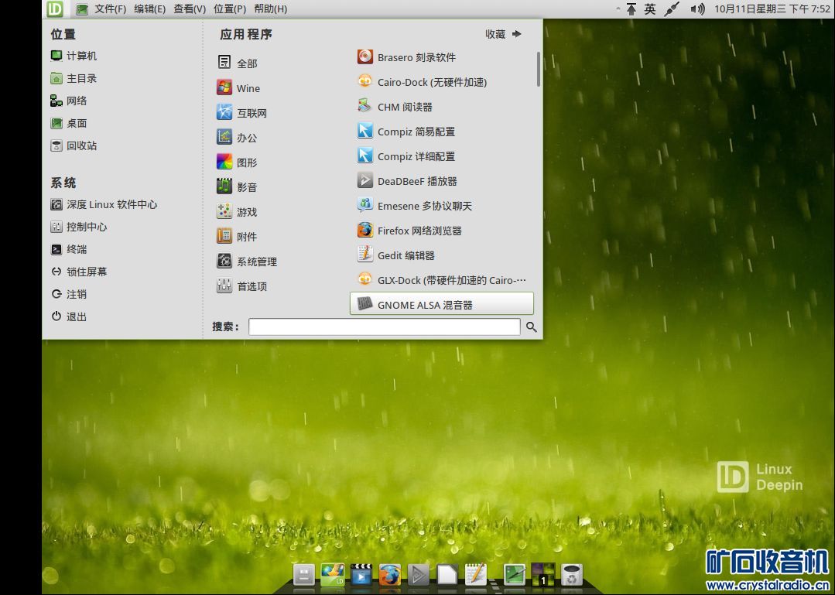Click 注销 to log out

69,294
